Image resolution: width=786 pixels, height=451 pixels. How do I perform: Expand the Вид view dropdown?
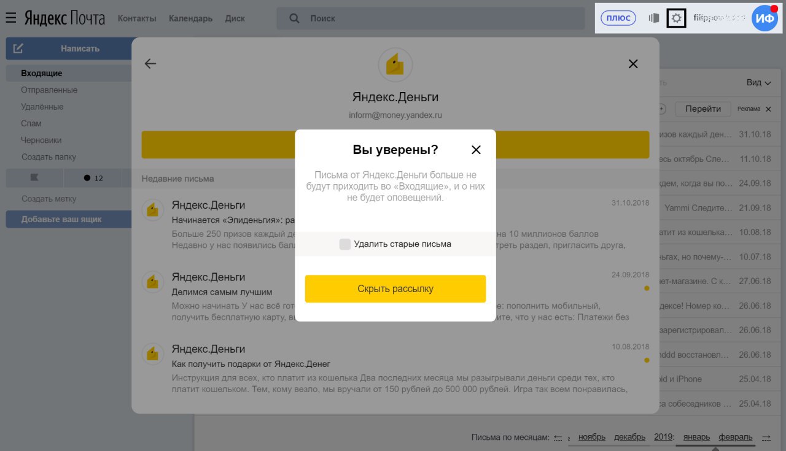pos(758,83)
